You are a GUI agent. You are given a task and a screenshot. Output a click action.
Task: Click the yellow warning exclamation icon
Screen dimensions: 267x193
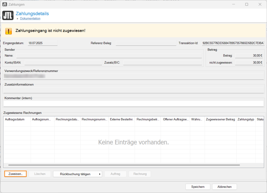pos(8,31)
